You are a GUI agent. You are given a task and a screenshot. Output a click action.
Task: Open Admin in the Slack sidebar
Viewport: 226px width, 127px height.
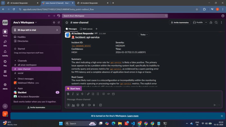point(5,86)
